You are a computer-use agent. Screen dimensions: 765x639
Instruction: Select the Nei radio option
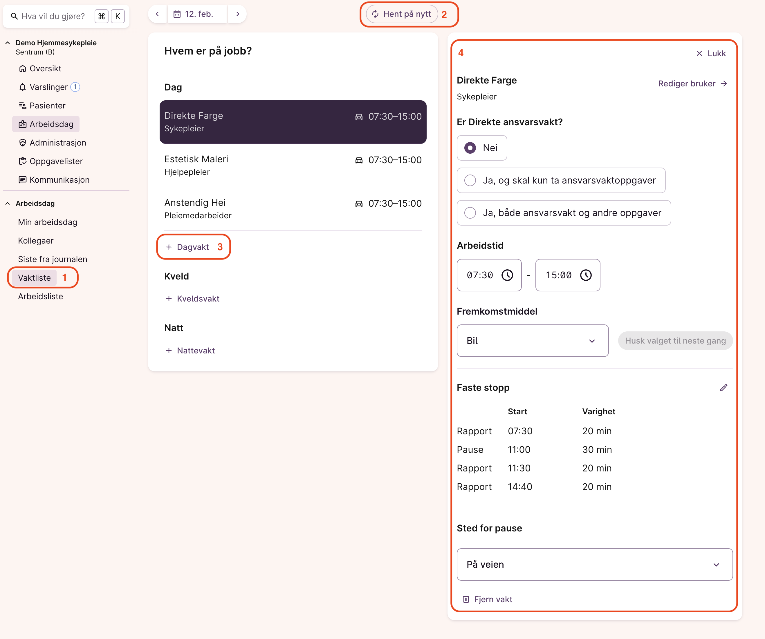[x=470, y=148]
